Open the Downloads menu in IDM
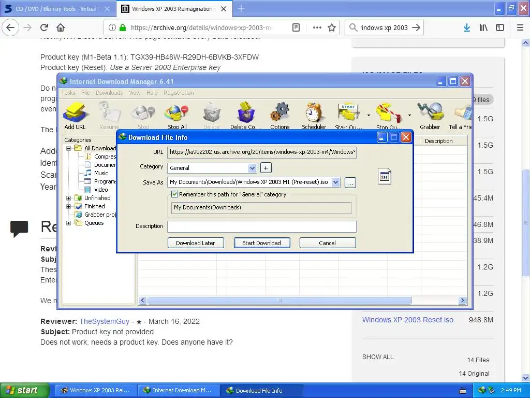Image resolution: width=530 pixels, height=398 pixels. click(109, 93)
